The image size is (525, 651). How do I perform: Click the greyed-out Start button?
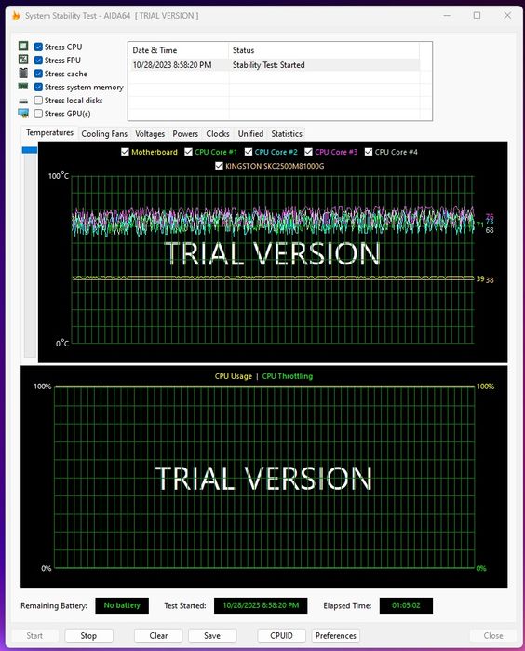click(34, 636)
